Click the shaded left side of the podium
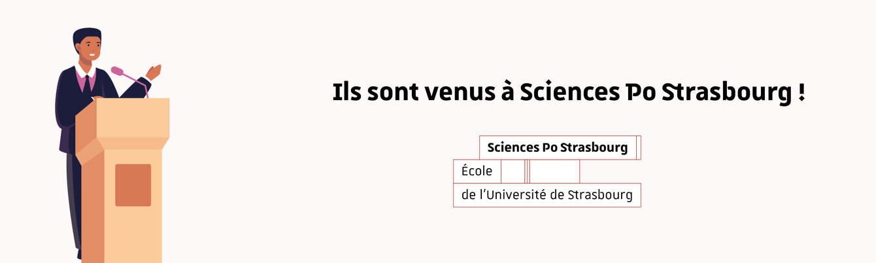The width and height of the screenshot is (876, 263). 88,203
